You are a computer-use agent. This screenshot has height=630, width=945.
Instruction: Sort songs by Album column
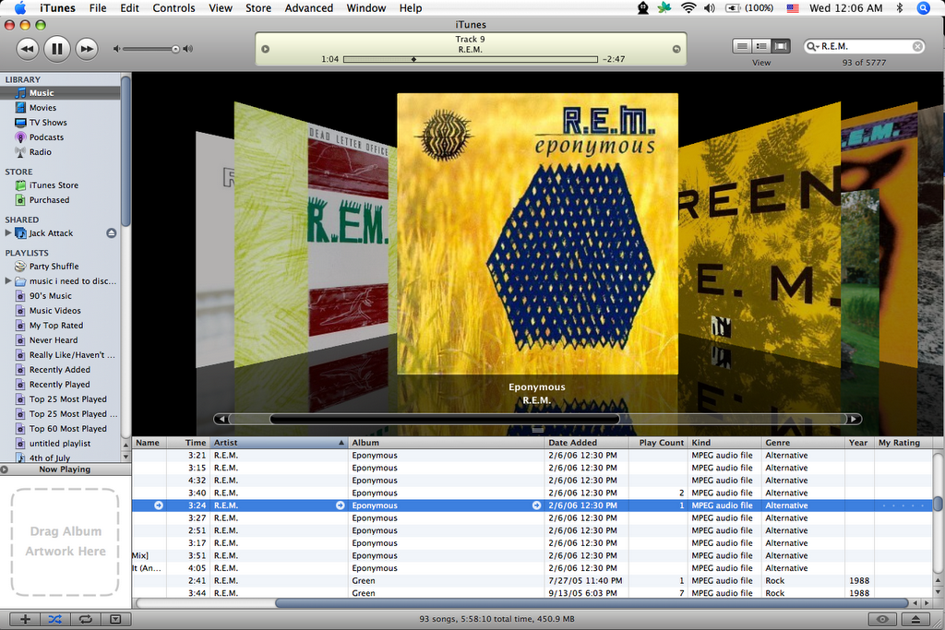coord(446,443)
